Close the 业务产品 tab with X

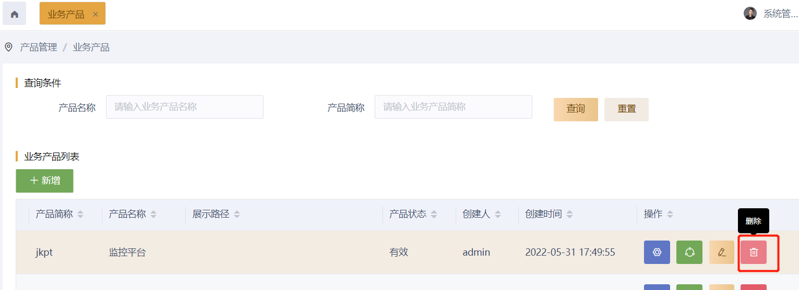point(96,14)
